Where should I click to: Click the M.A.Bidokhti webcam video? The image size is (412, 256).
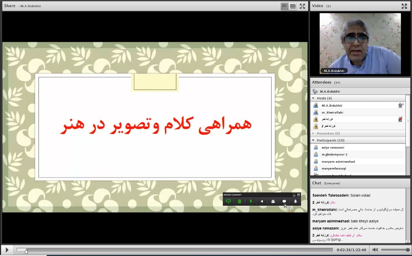click(x=360, y=43)
